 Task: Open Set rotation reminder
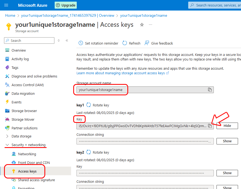(99, 43)
